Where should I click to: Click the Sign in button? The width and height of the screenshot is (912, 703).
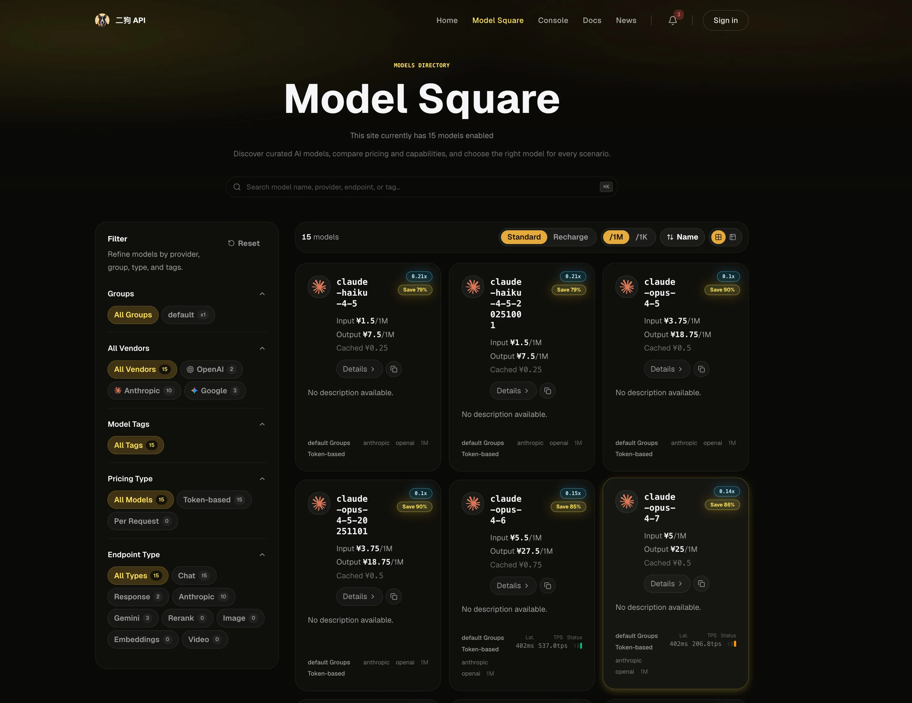coord(725,20)
